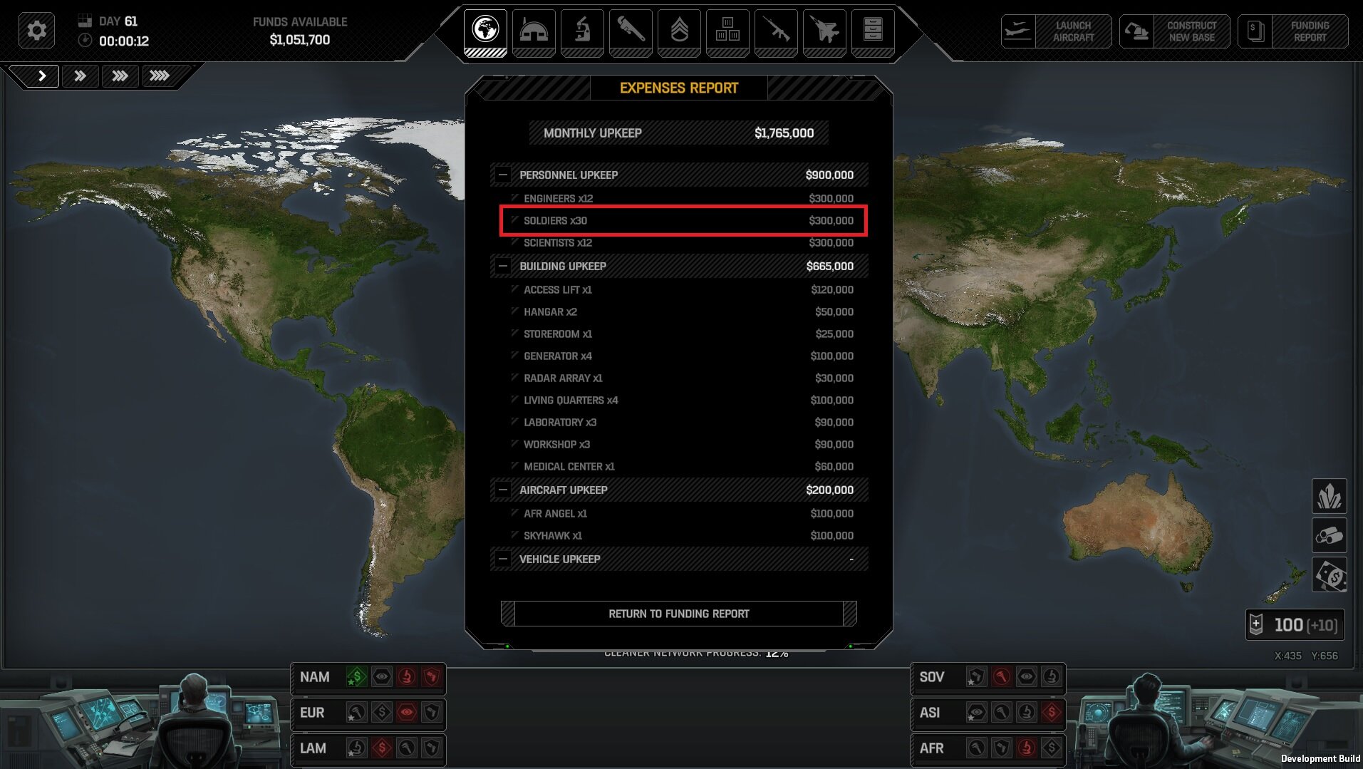
Task: Click AFR dollar funding icon
Action: [1052, 748]
